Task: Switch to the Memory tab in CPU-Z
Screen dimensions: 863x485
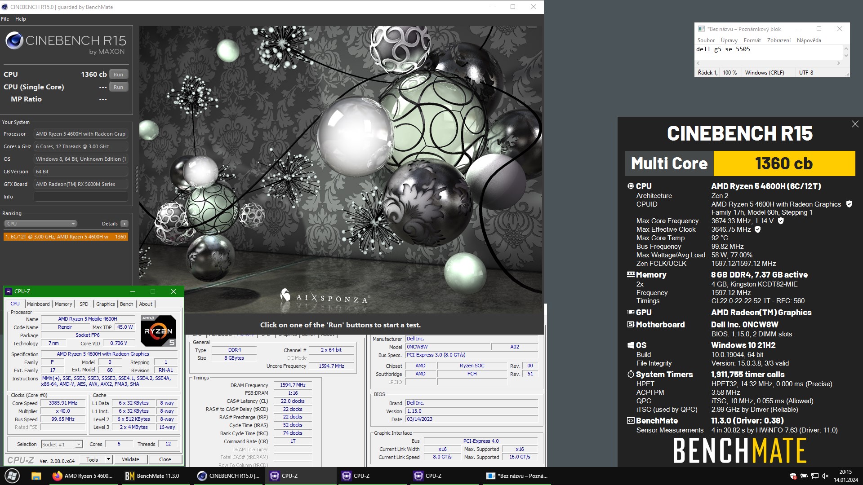Action: pyautogui.click(x=63, y=304)
